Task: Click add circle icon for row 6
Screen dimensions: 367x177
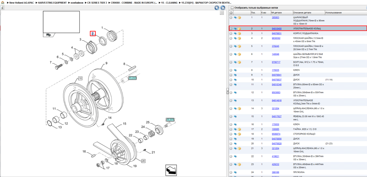Action: click(231, 54)
